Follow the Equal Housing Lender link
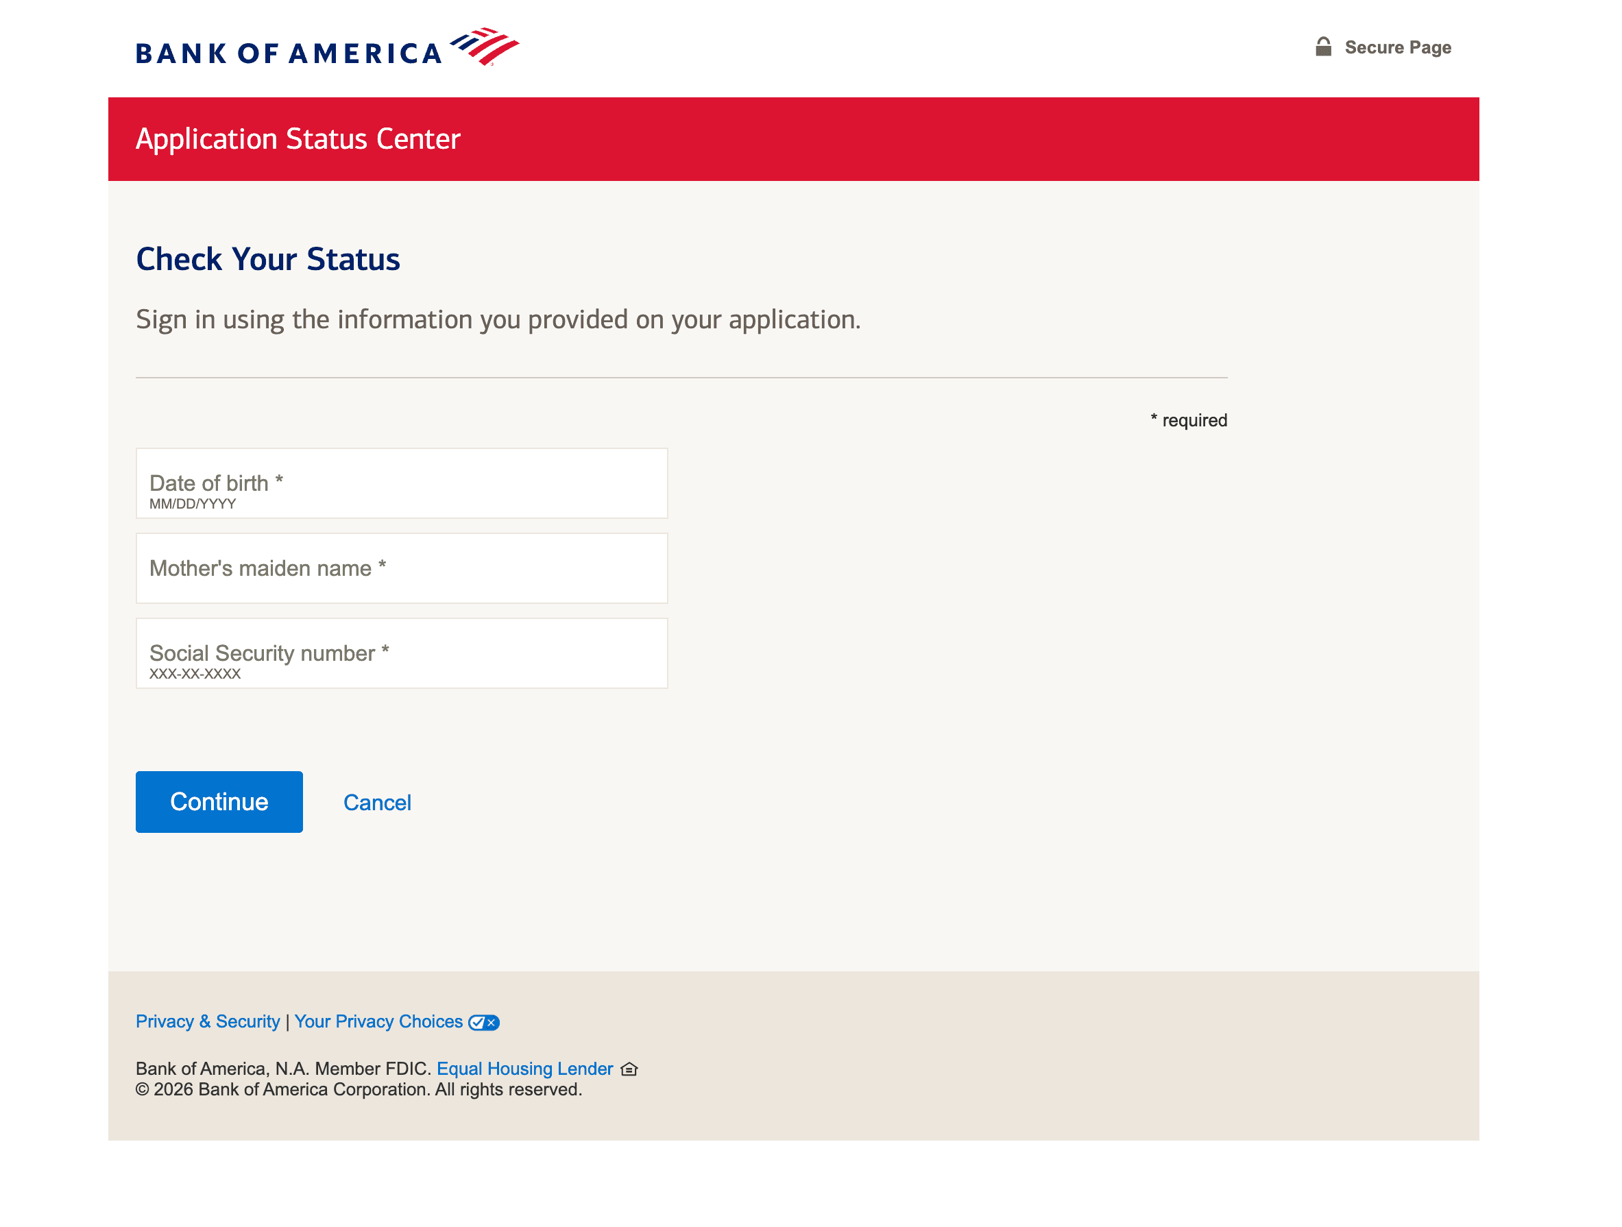The height and width of the screenshot is (1227, 1622). pyautogui.click(x=524, y=1069)
